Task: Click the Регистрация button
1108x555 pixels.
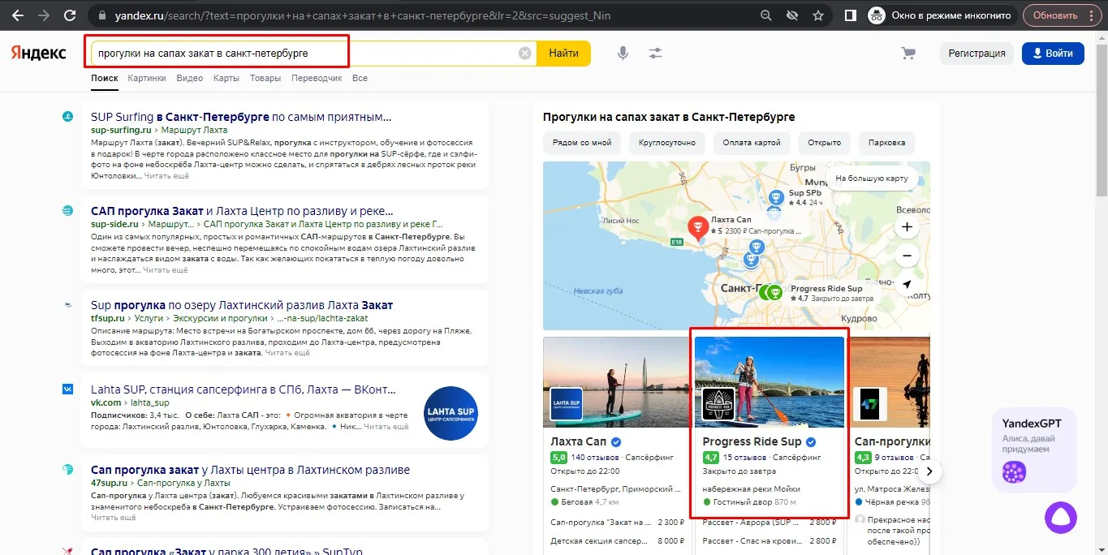Action: [977, 54]
